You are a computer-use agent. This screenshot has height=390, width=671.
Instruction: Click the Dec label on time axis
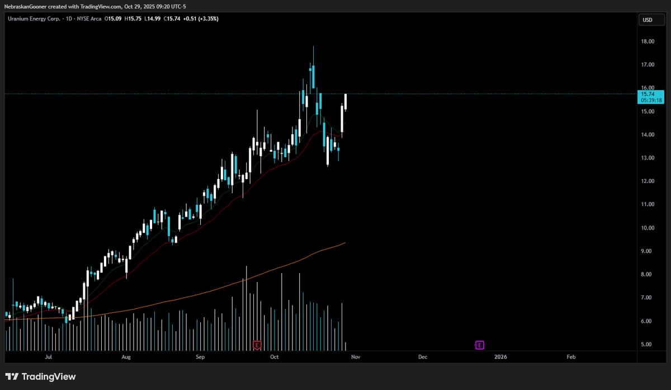point(422,356)
